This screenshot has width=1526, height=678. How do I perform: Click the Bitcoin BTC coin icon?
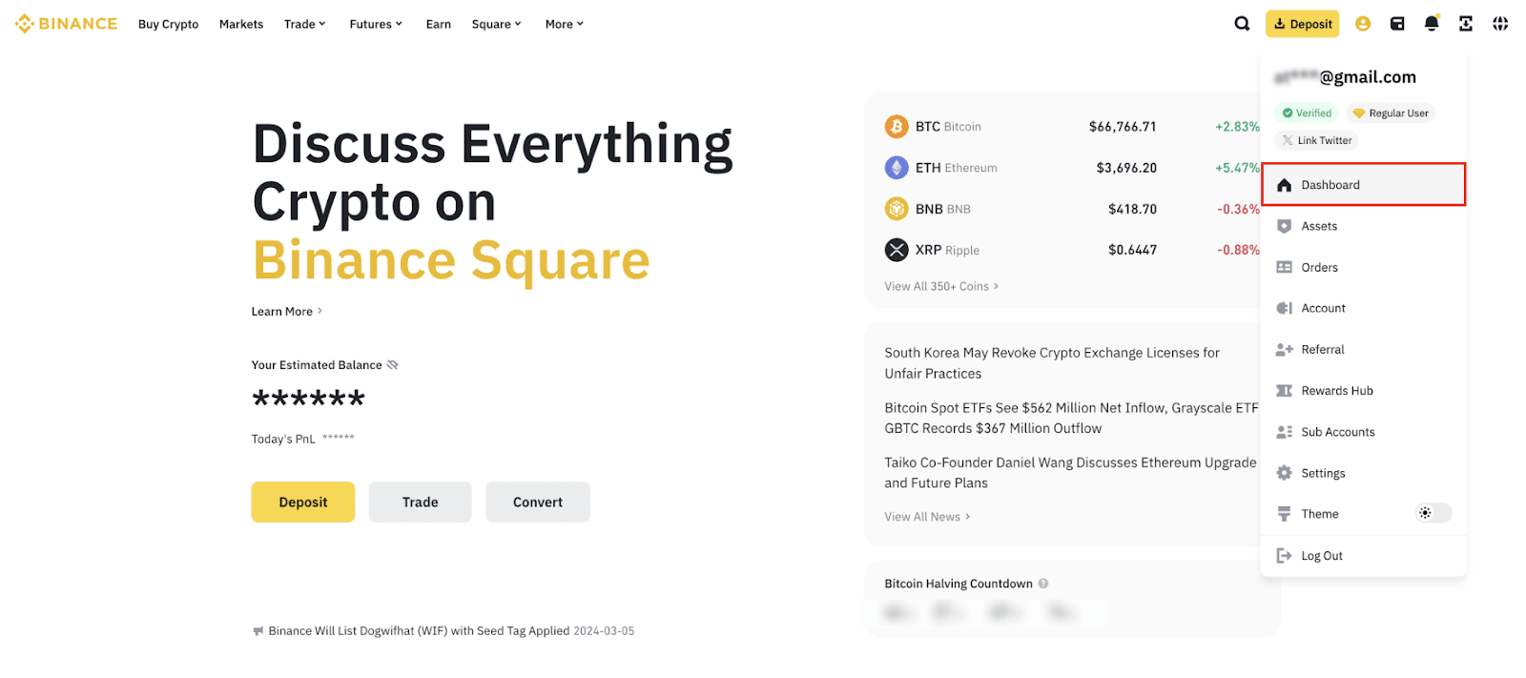[x=897, y=126]
